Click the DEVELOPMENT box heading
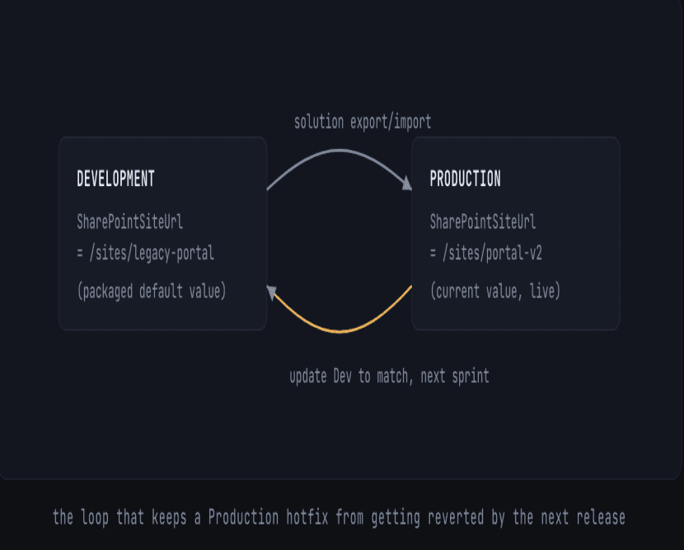Image resolution: width=684 pixels, height=550 pixels. pos(115,179)
